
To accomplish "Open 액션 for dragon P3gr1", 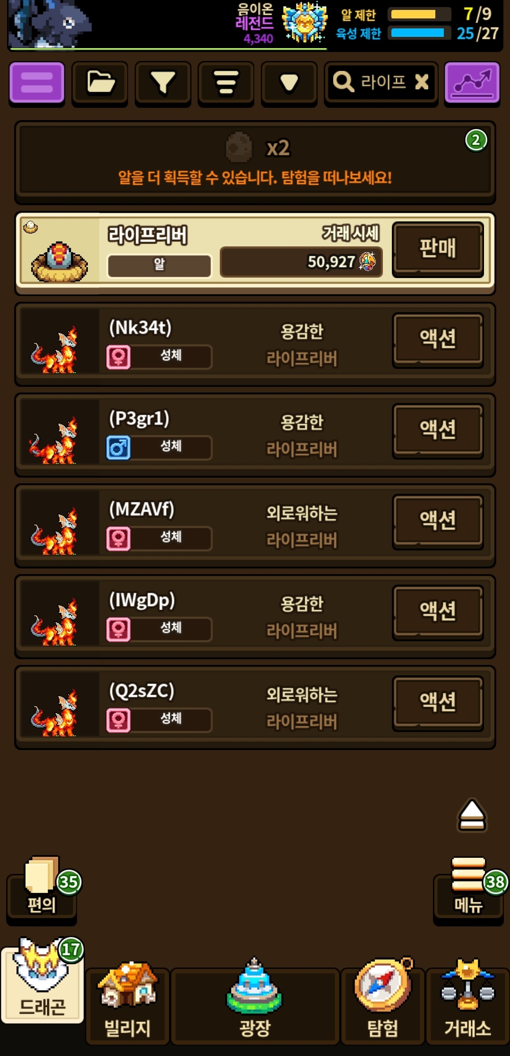I will (438, 430).
